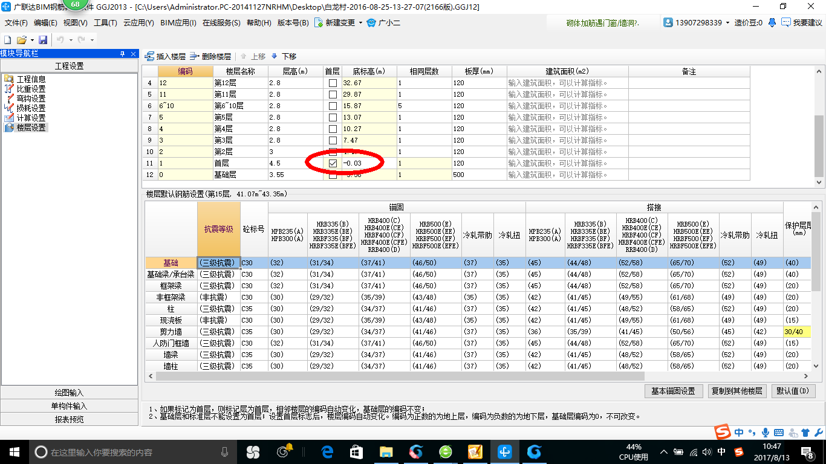Pin the 模块导航栏 panel with pushpin icon

coord(123,53)
